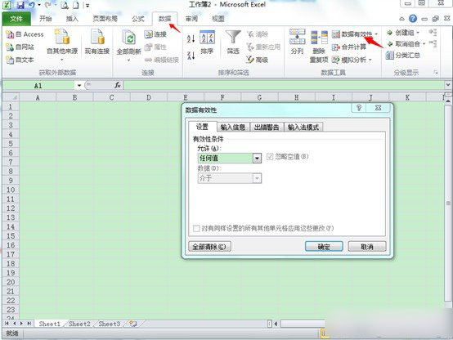Click Clear All (全部清除) button
The height and width of the screenshot is (340, 453).
(x=209, y=247)
